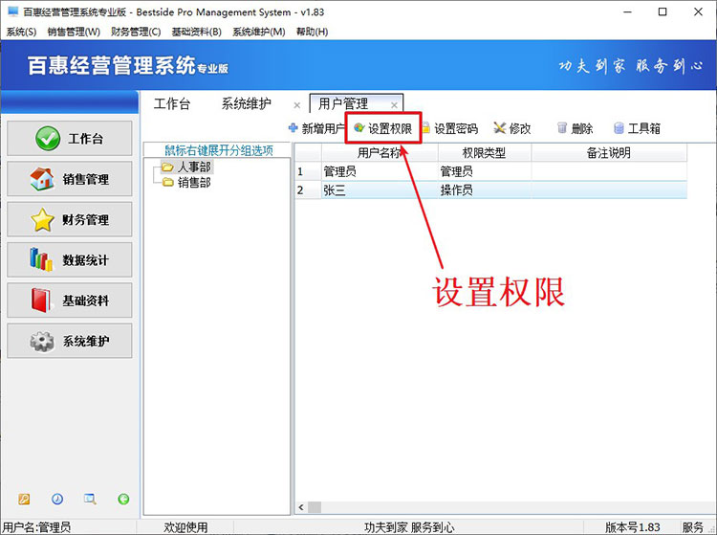Maximize the application window

pyautogui.click(x=663, y=11)
